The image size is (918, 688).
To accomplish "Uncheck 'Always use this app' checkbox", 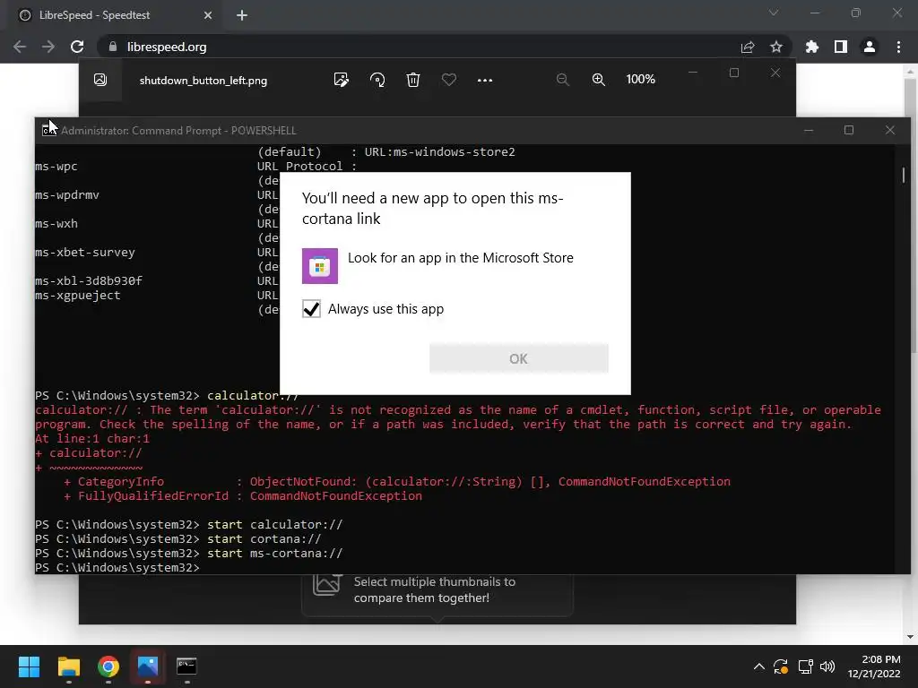I will point(311,309).
